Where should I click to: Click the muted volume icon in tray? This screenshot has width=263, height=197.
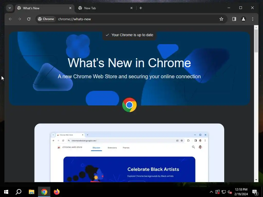[x=230, y=192]
